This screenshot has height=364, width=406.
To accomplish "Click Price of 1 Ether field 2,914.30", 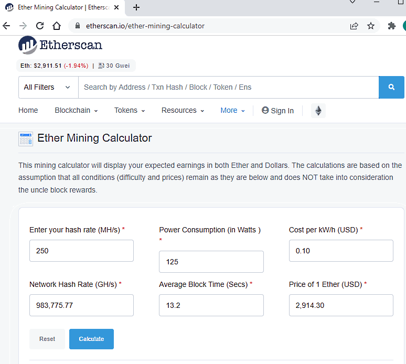I will click(341, 305).
